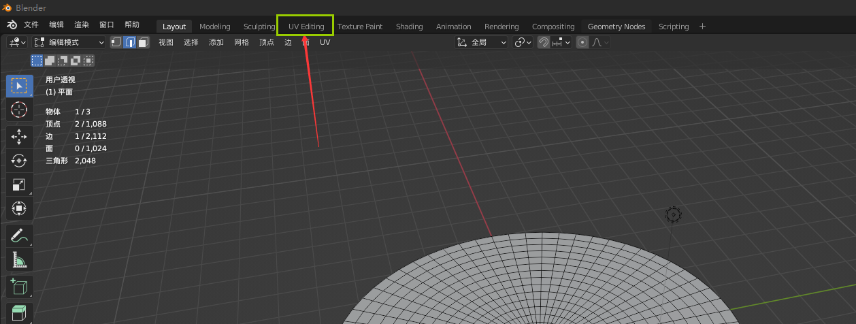Open the 文件 menu
The image size is (856, 324).
point(31,25)
